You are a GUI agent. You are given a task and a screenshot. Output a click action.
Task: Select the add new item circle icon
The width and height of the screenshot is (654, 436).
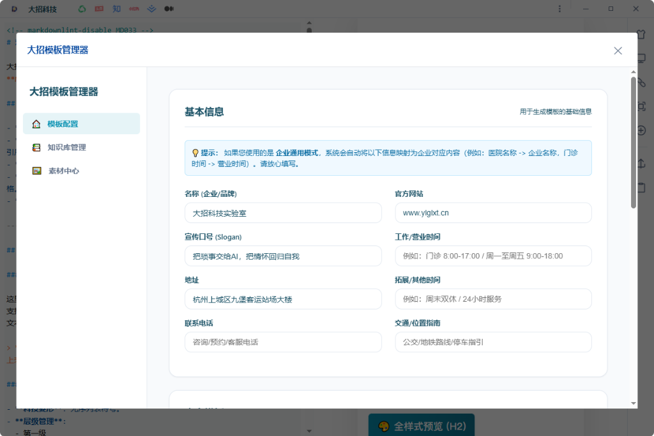click(644, 131)
